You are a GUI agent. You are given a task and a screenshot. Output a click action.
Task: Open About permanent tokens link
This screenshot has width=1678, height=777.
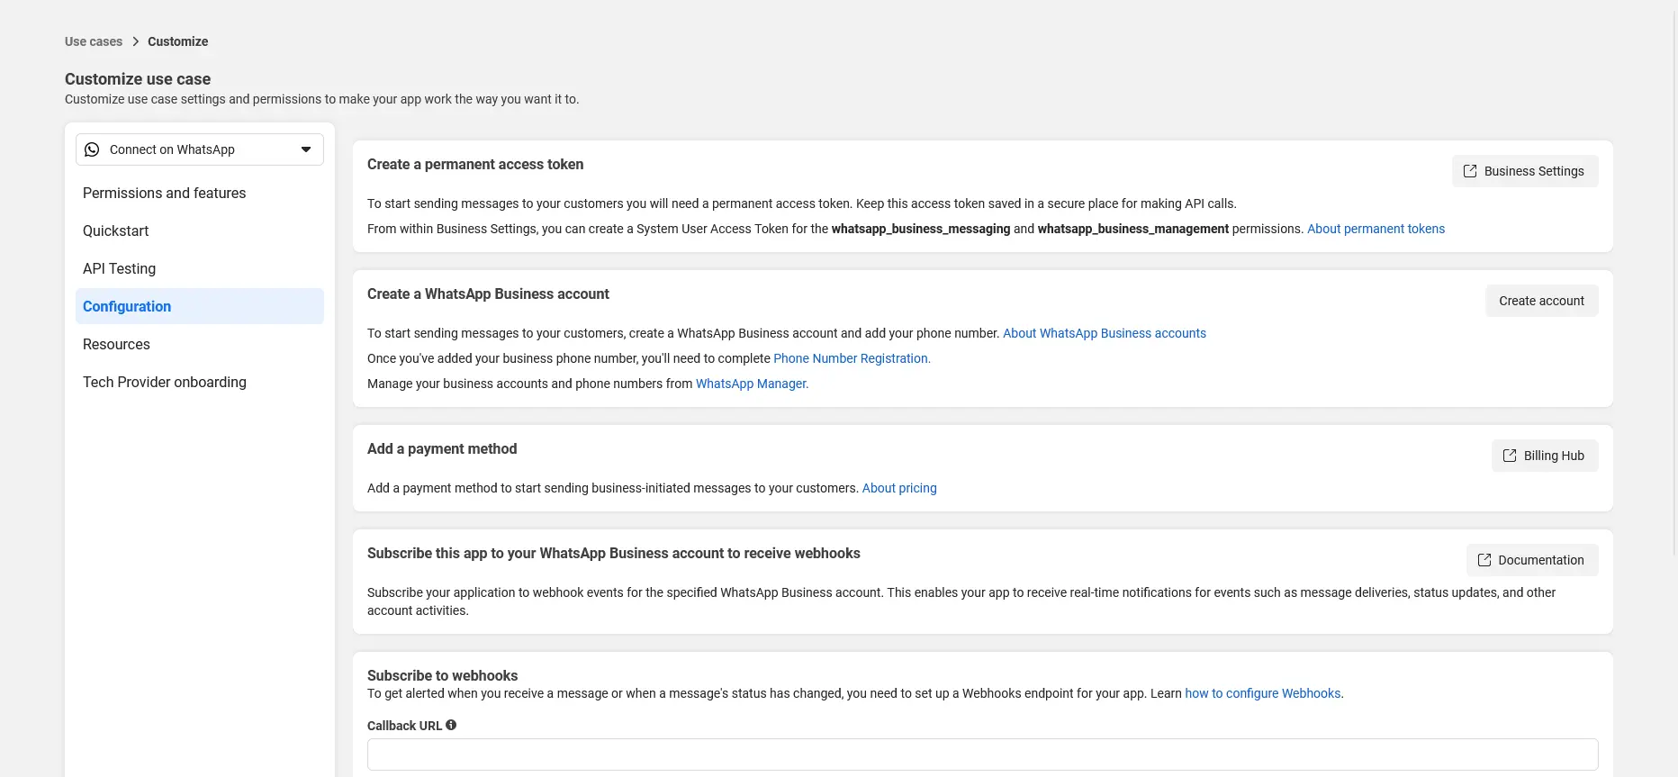1376,229
